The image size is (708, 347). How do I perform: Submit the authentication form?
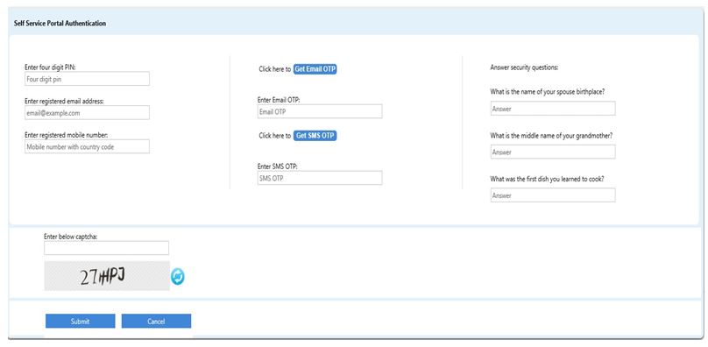(x=80, y=322)
